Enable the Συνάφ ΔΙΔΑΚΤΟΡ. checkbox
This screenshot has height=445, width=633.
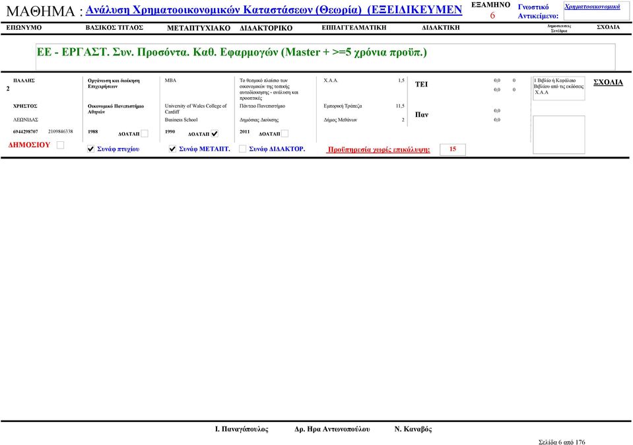point(242,149)
